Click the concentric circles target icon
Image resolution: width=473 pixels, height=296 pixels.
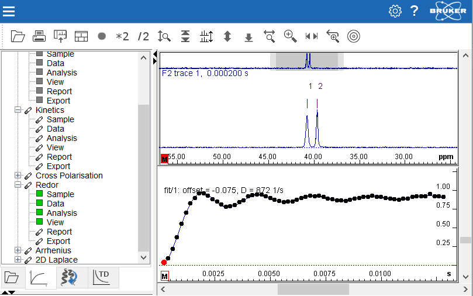[354, 36]
